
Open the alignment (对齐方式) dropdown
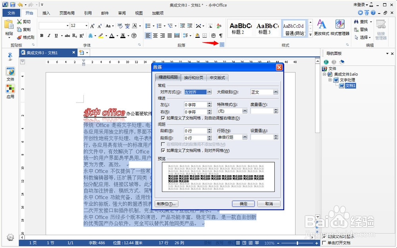209,92
